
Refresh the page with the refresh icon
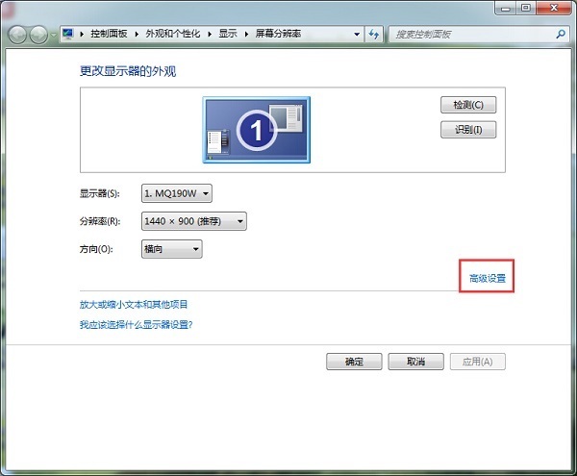[x=374, y=35]
